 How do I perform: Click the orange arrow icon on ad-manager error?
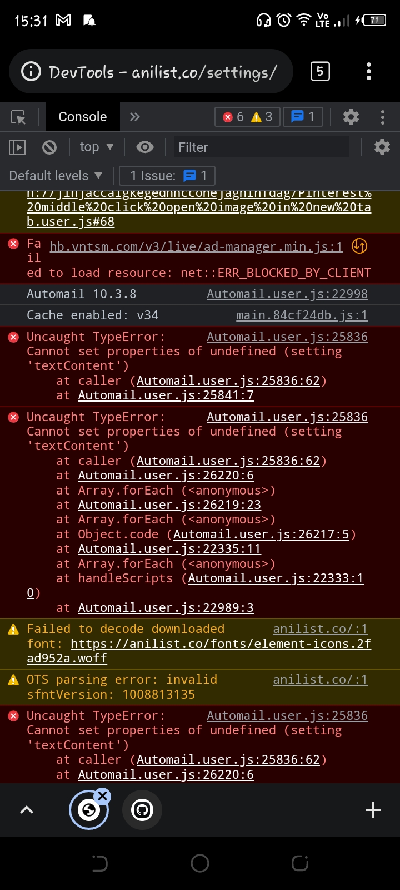(359, 246)
